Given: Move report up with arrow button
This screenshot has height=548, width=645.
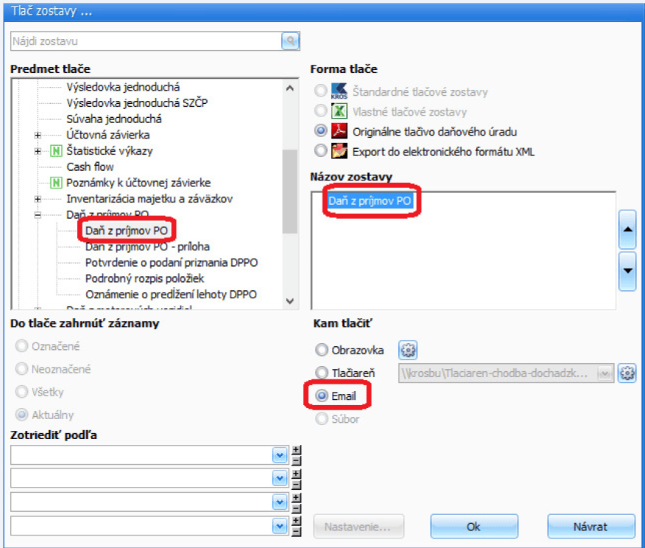Looking at the screenshot, I should tap(628, 229).
